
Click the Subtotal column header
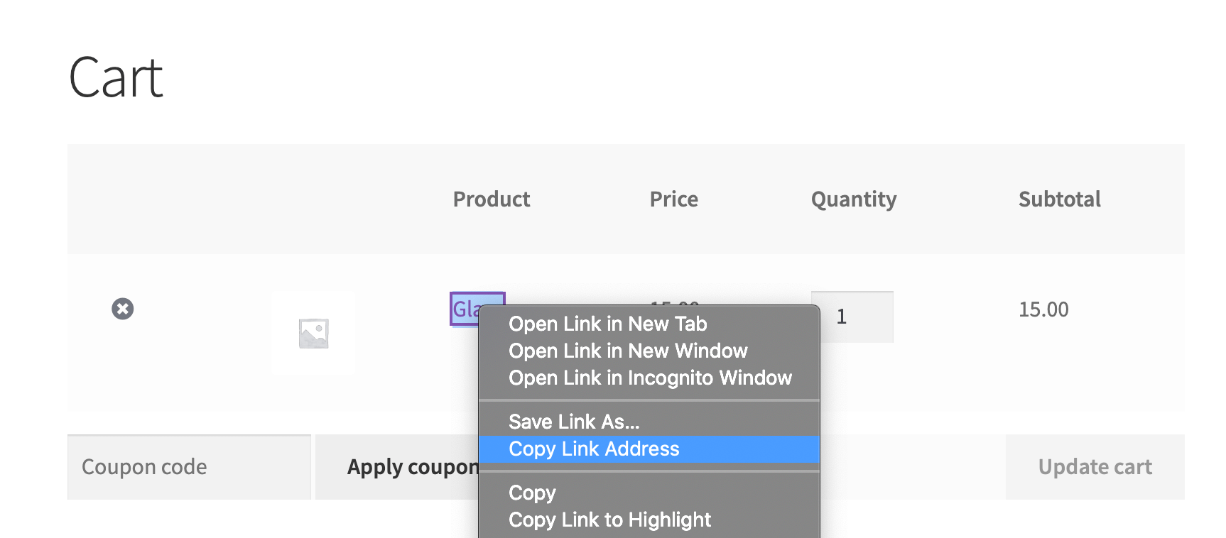[x=1060, y=199]
